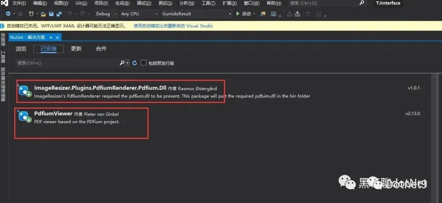Expand the 启动 button dropdown arrow

tap(254, 14)
